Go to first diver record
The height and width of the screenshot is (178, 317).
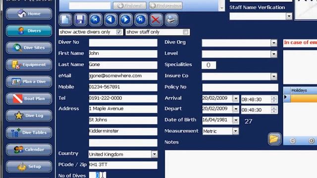click(96, 20)
